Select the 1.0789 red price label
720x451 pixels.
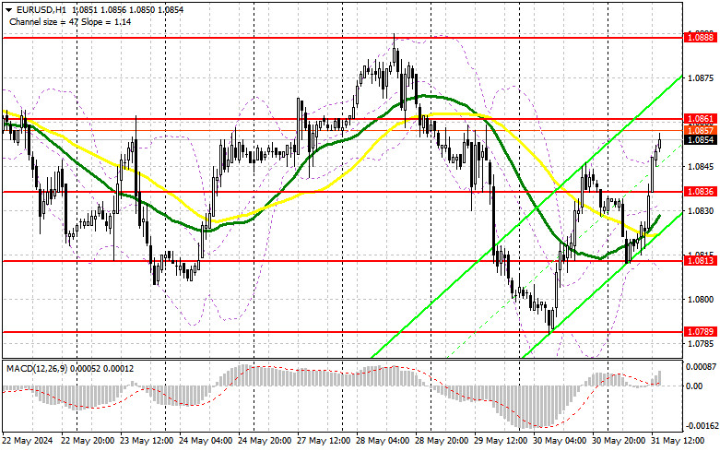tap(701, 332)
